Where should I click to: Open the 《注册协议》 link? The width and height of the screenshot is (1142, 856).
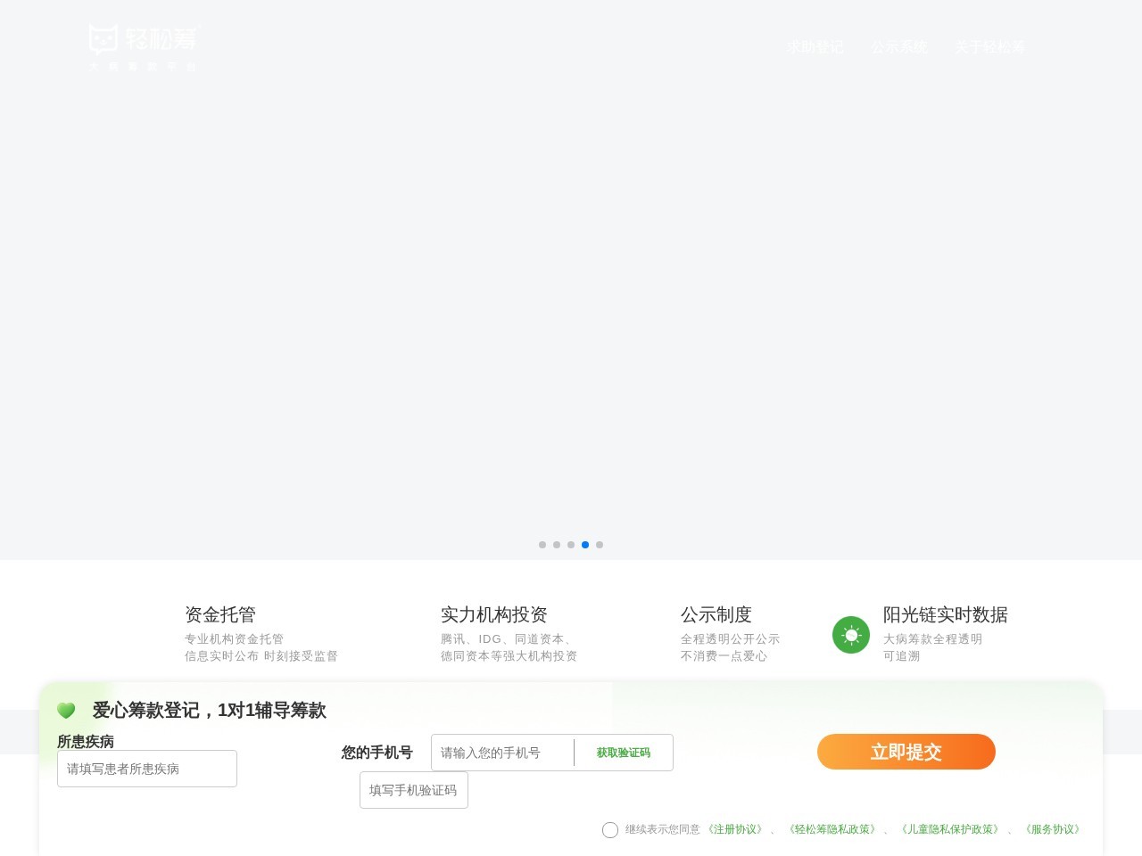(x=736, y=829)
